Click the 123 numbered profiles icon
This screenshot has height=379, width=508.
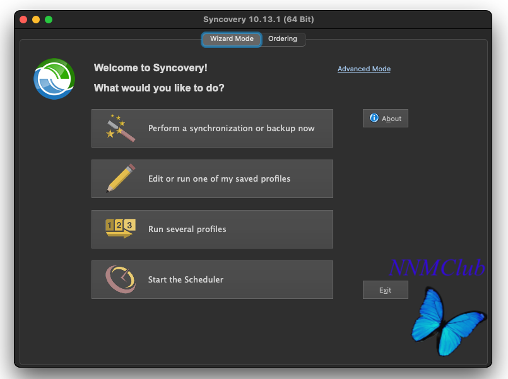[x=120, y=228]
